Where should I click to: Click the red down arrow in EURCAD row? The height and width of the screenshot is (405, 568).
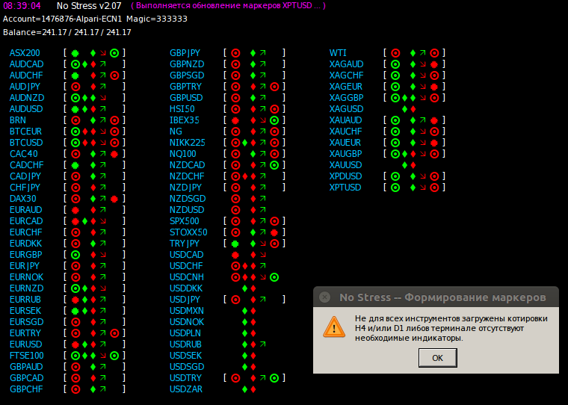[x=103, y=221]
